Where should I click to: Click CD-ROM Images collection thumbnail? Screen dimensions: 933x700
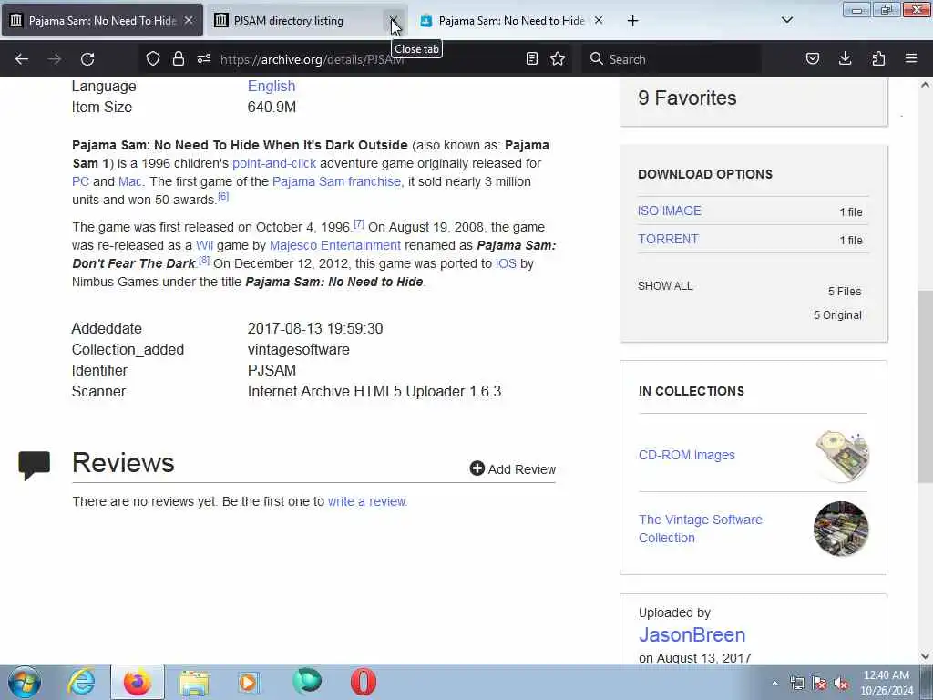pyautogui.click(x=841, y=456)
